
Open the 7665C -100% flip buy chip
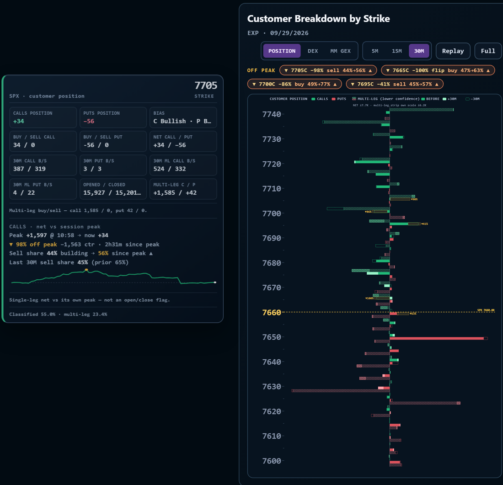click(x=438, y=70)
